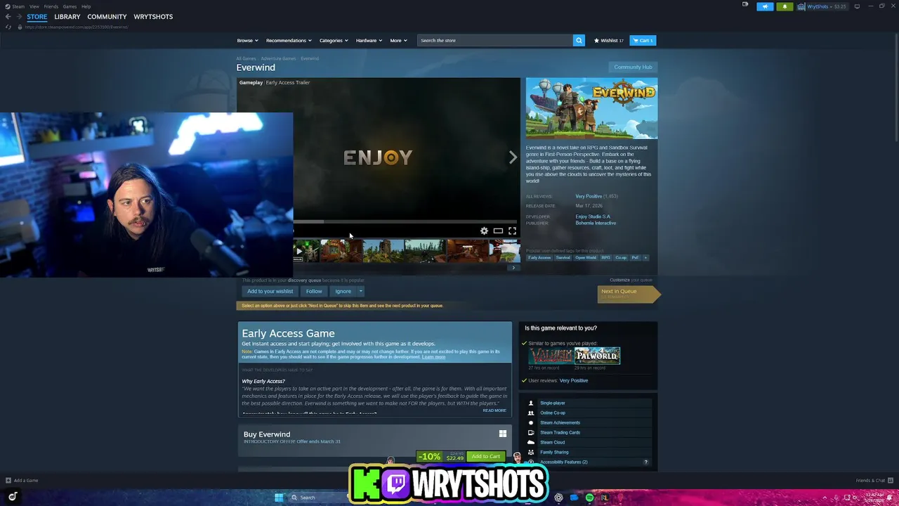
Task: Click the Family Sharing icon
Action: (531, 452)
